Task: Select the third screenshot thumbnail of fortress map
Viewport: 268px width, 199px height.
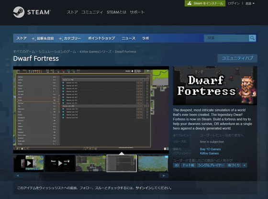Action: click(91, 163)
